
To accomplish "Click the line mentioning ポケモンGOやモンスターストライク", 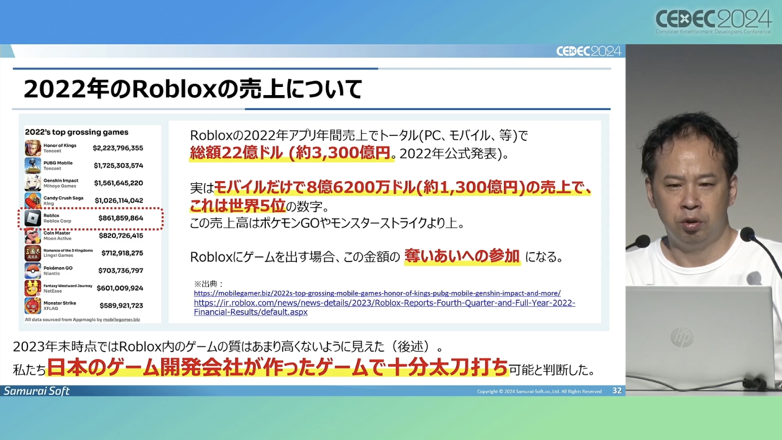I will pyautogui.click(x=327, y=223).
